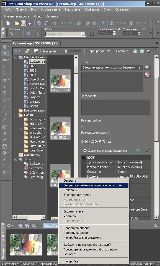
Task: Click Мельче zoom out button
Action: click(118, 23)
